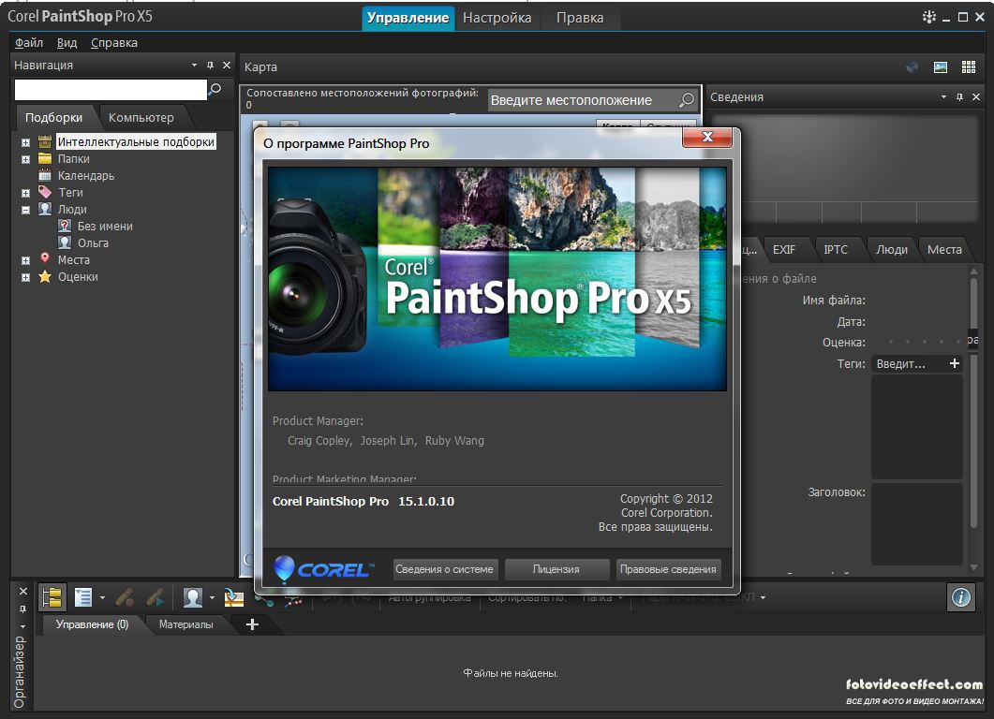Open the face recognition dropdown arrow
This screenshot has width=994, height=719.
[x=212, y=597]
